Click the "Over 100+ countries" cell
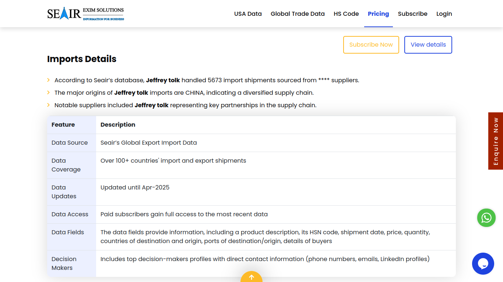The height and width of the screenshot is (282, 503). 276,165
